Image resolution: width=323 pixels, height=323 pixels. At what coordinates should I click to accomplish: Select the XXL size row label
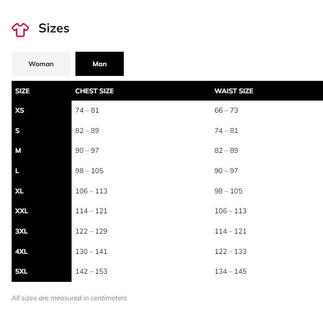click(x=22, y=211)
